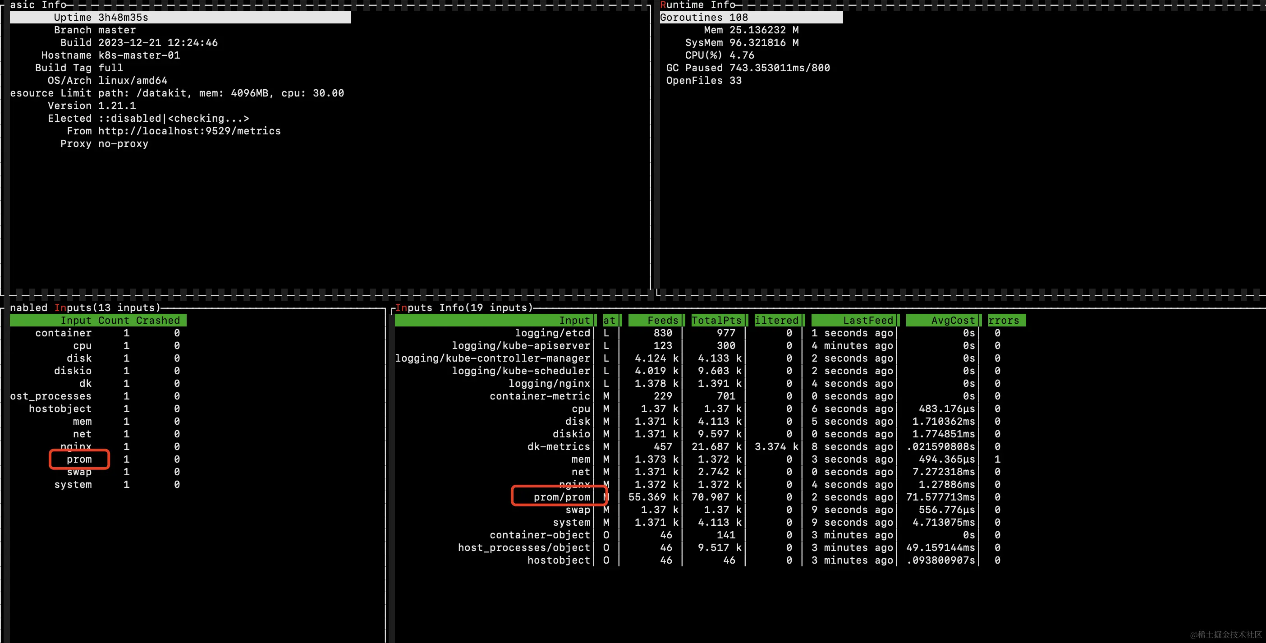Click the Inputs Info panel title
Screen dimensions: 1266x643
tap(464, 308)
